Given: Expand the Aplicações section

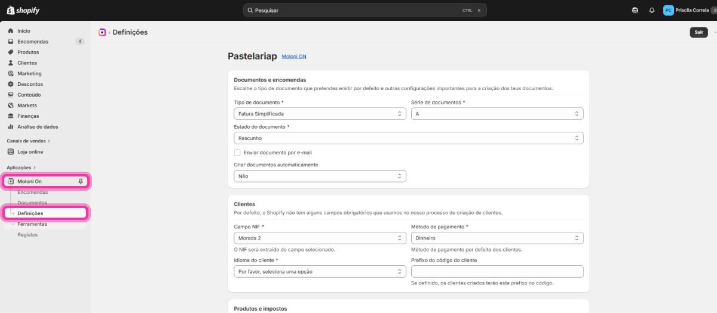Looking at the screenshot, I should pos(22,168).
